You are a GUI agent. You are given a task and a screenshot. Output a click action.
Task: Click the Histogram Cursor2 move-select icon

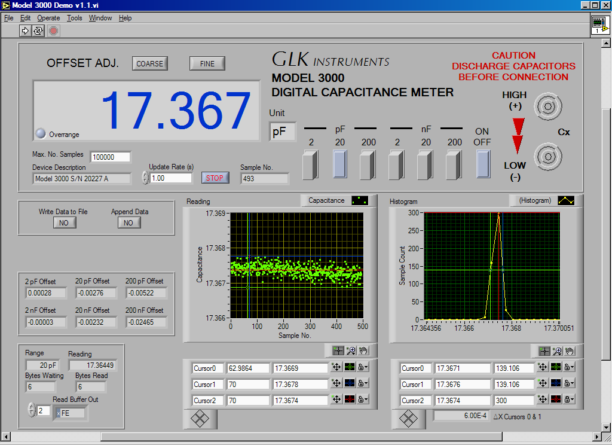click(543, 400)
